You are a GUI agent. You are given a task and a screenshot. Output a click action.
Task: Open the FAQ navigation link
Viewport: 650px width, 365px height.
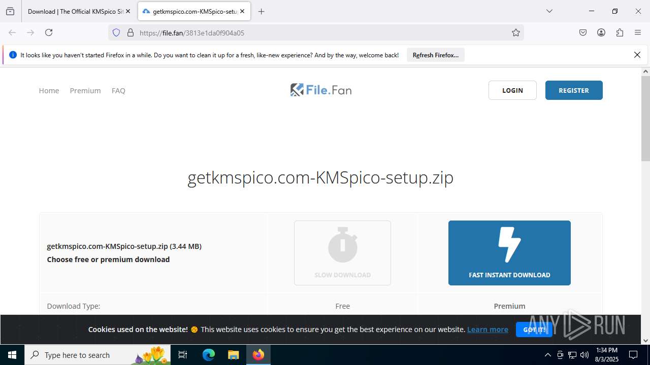click(x=118, y=90)
